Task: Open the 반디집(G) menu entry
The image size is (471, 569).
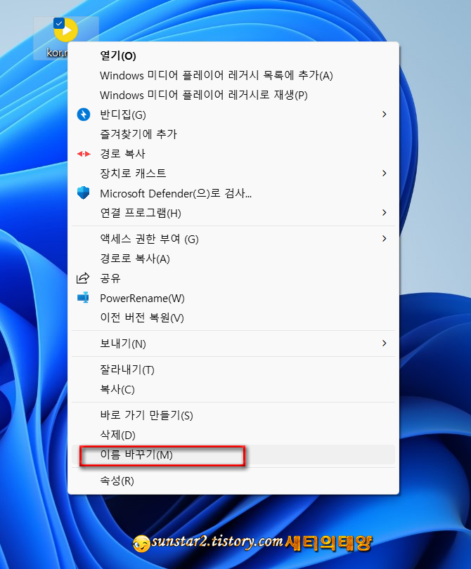Action: pyautogui.click(x=233, y=115)
